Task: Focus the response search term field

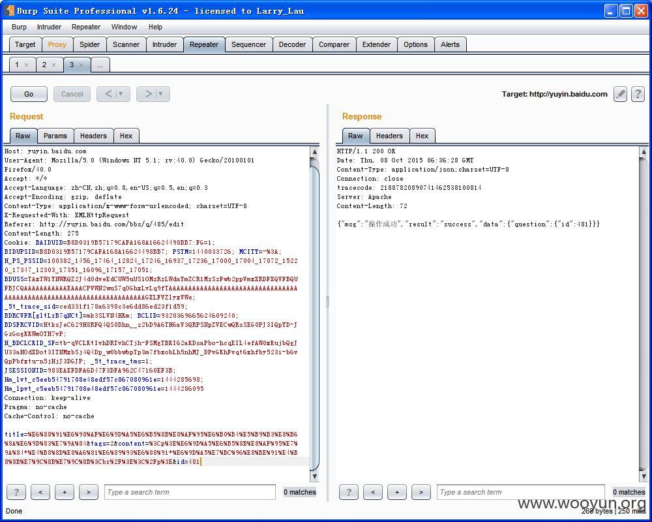Action: tap(520, 492)
